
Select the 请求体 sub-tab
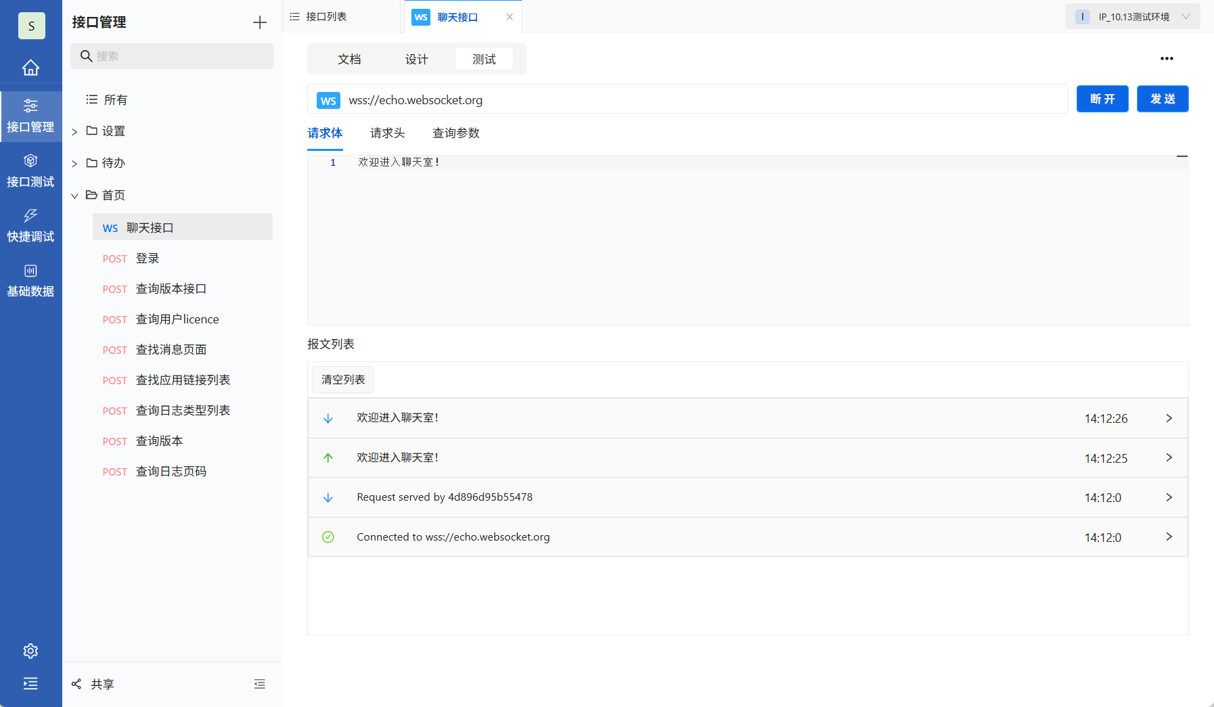click(x=325, y=133)
